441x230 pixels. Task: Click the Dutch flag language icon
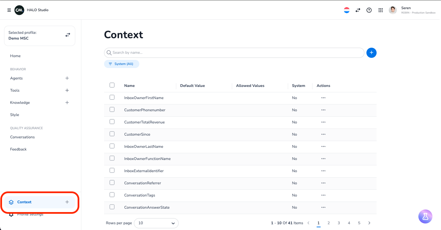pyautogui.click(x=346, y=10)
